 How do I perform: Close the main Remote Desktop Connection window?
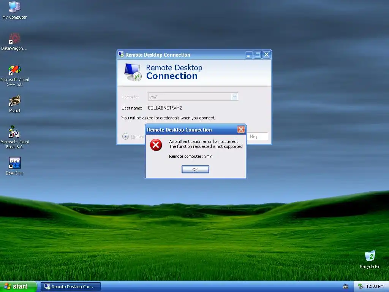(266, 55)
